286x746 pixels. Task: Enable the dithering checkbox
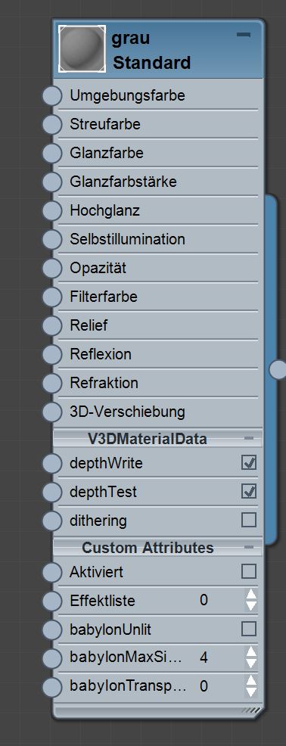coord(249,520)
